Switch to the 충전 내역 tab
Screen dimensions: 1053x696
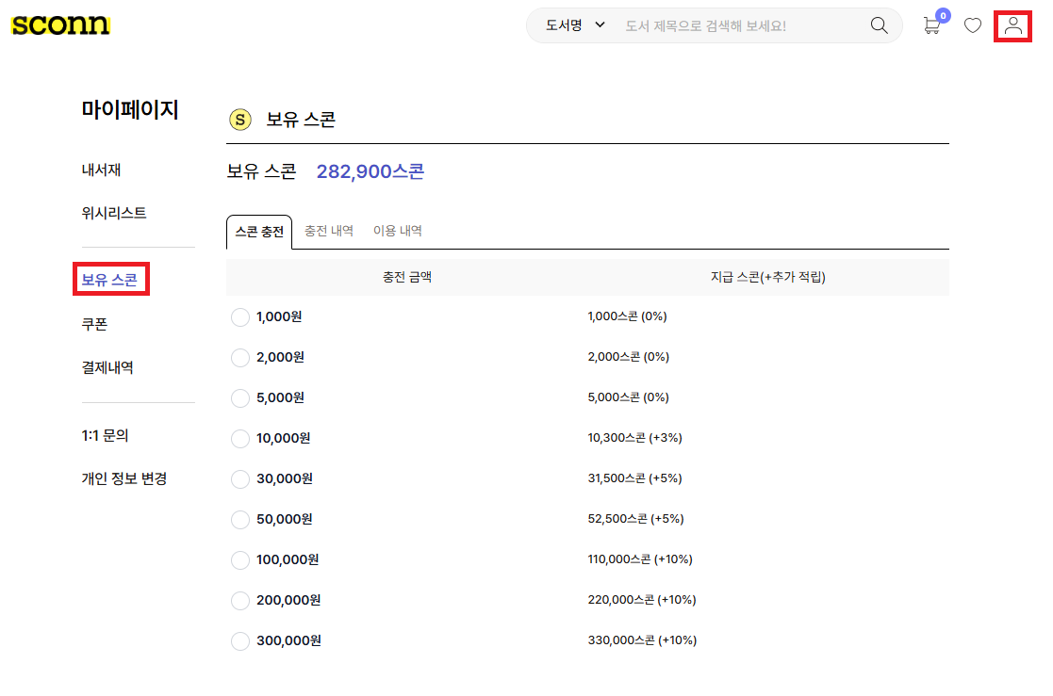(328, 231)
